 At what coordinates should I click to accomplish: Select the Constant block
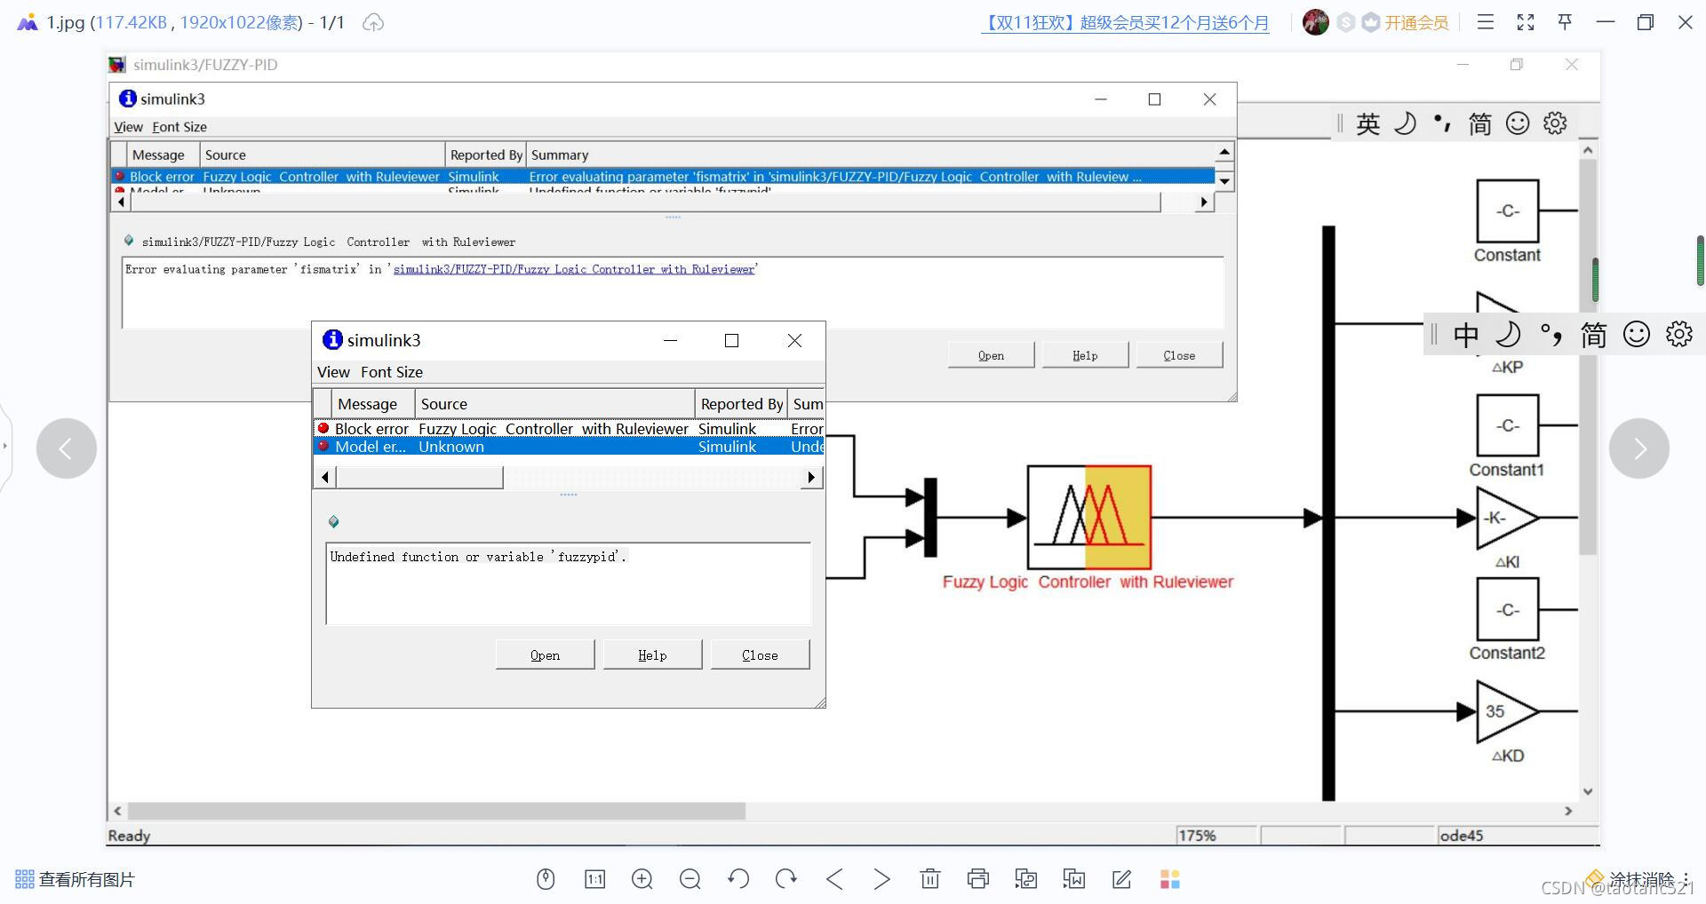click(x=1508, y=210)
